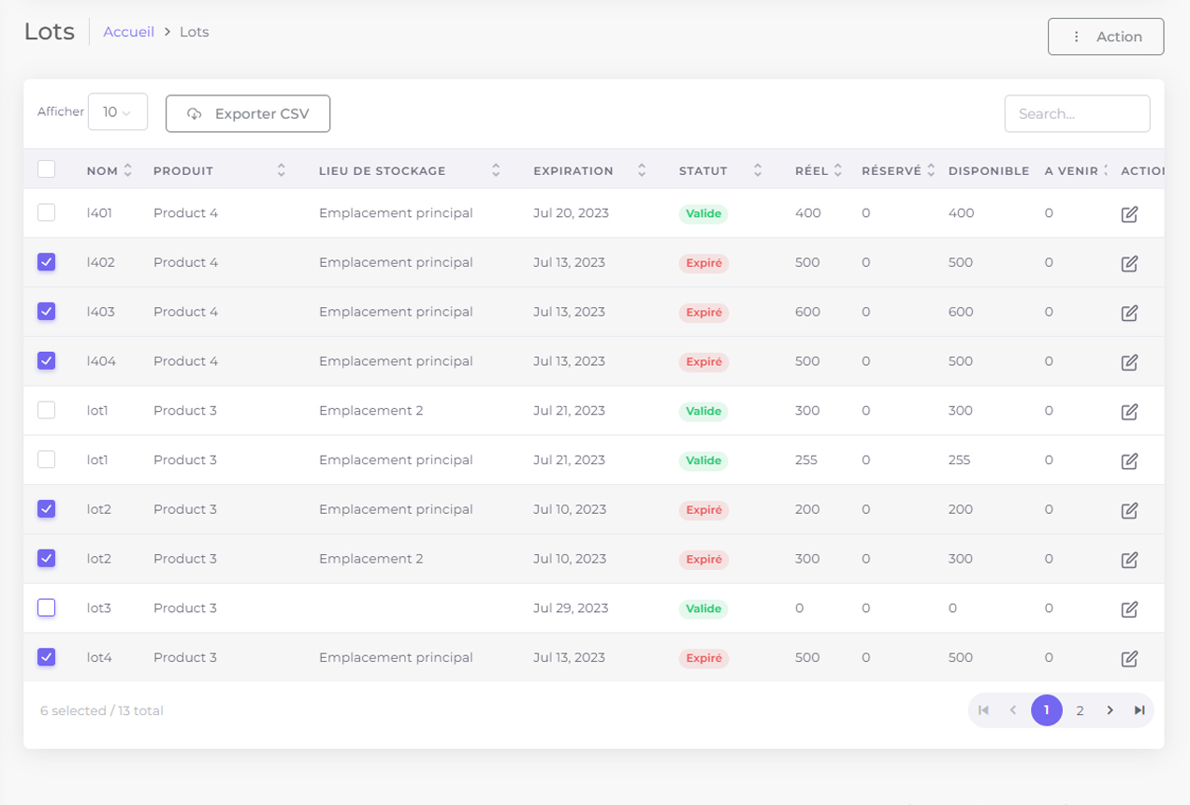Open the Afficher rows-per-page dropdown
The image size is (1190, 805).
coord(118,111)
